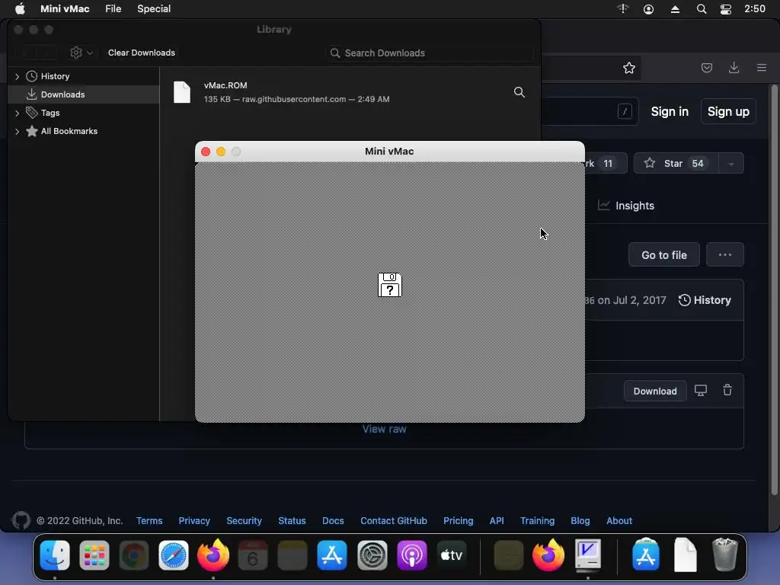Click the Firefox page vertical scrollbar
Image resolution: width=780 pixels, height=585 pixels.
tap(774, 289)
